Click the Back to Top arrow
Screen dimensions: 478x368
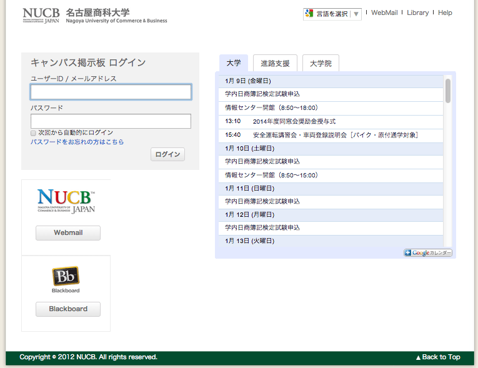[419, 357]
